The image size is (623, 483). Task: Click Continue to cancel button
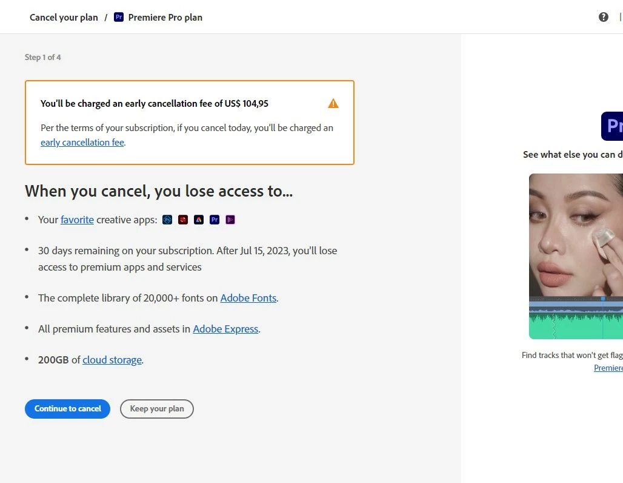67,408
